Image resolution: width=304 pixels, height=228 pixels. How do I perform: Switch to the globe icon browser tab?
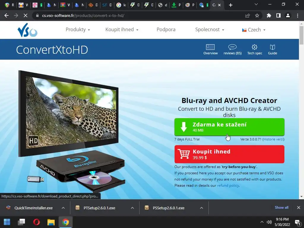(162, 5)
